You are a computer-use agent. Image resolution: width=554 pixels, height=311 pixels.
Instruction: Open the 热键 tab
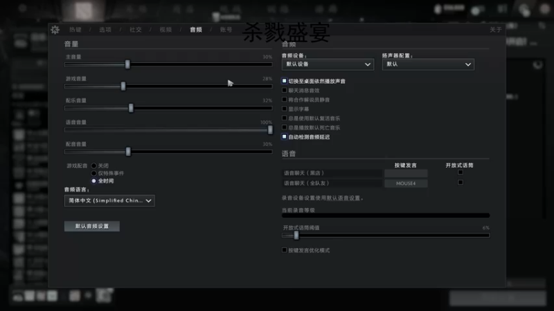point(75,30)
